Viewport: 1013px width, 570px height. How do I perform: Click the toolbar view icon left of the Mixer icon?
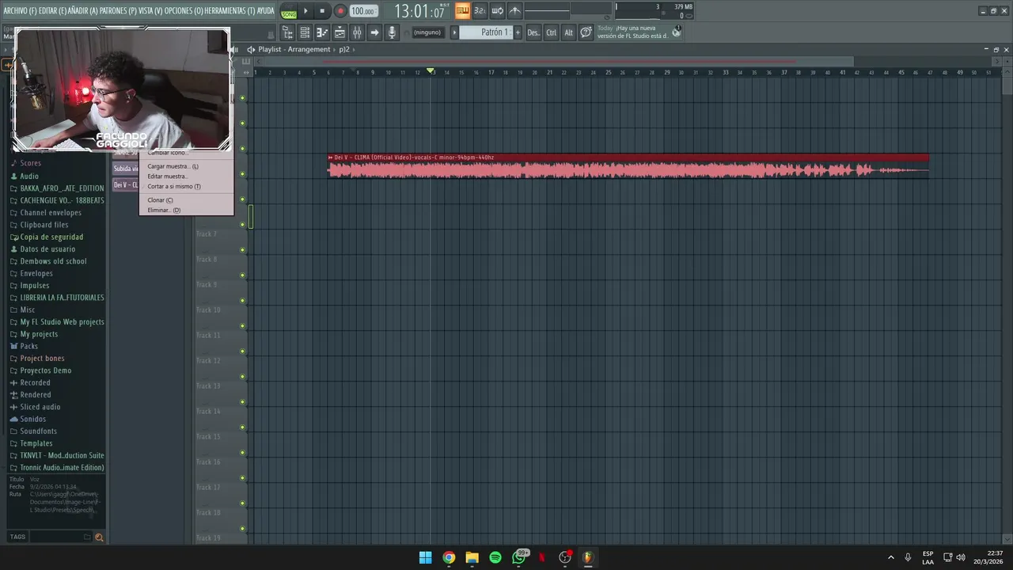[340, 32]
